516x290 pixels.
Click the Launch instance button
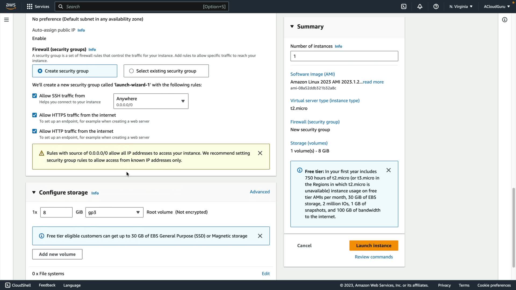pos(374,245)
